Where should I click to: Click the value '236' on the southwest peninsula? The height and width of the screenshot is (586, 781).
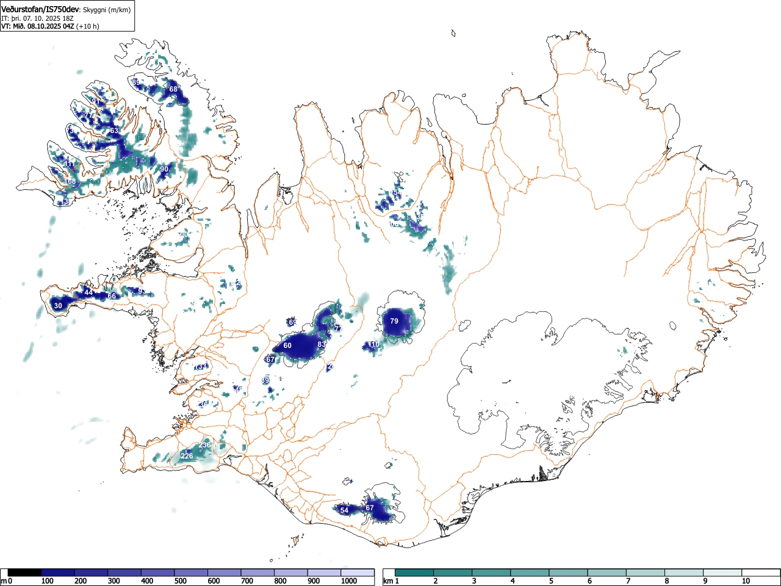click(x=204, y=445)
